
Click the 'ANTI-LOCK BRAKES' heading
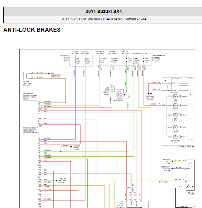pyautogui.click(x=32, y=30)
